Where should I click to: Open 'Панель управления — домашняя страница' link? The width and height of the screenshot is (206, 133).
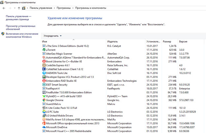click(x=18, y=18)
